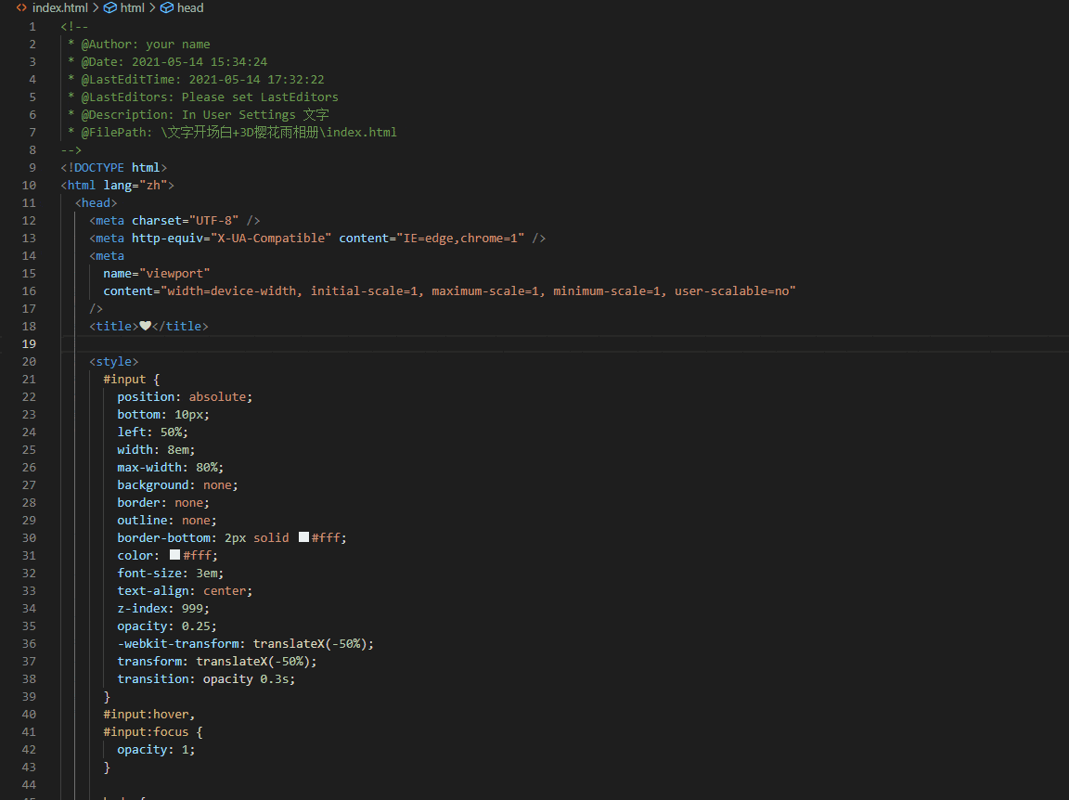Click line number 19 in gutter

29,343
